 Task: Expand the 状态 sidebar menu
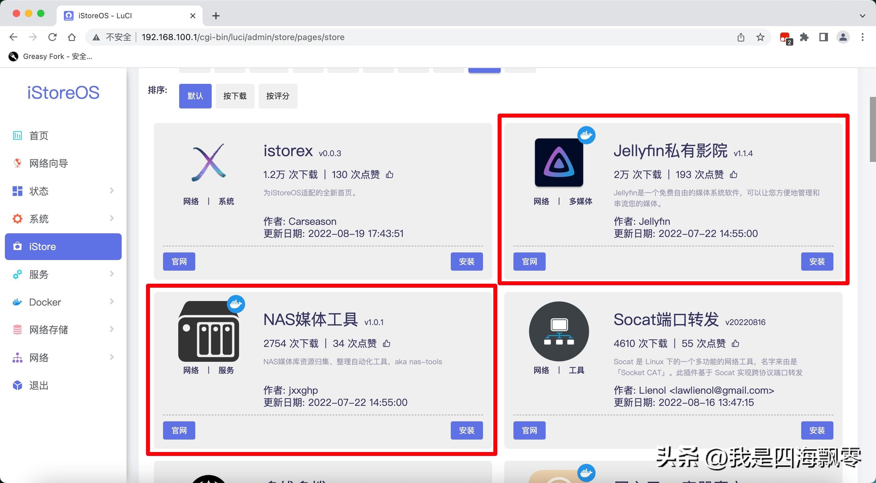(63, 191)
